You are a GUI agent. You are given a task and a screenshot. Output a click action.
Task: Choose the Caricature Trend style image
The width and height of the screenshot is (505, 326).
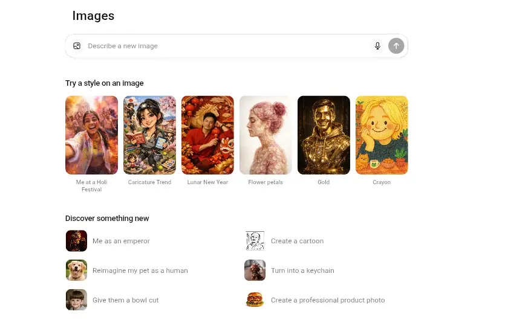149,135
